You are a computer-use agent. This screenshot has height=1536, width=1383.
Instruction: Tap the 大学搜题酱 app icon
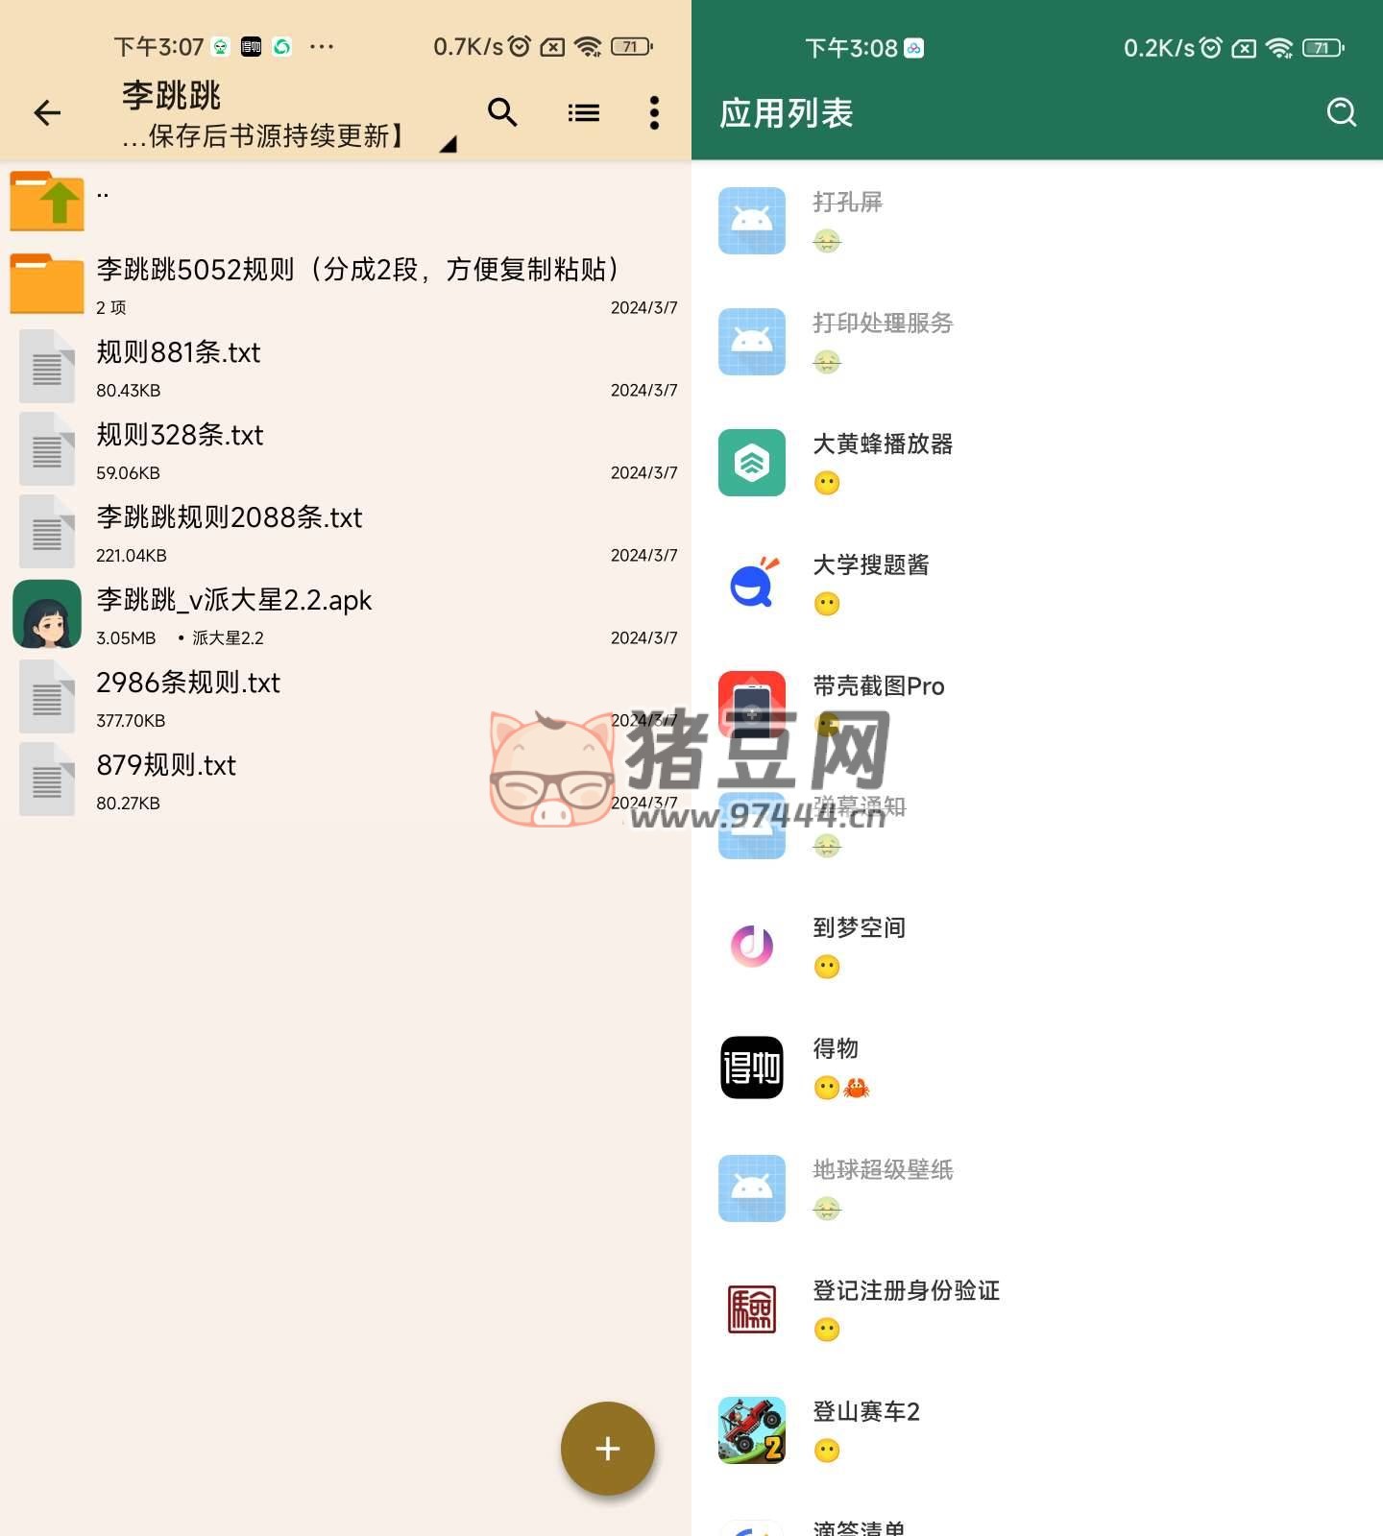[x=752, y=584]
